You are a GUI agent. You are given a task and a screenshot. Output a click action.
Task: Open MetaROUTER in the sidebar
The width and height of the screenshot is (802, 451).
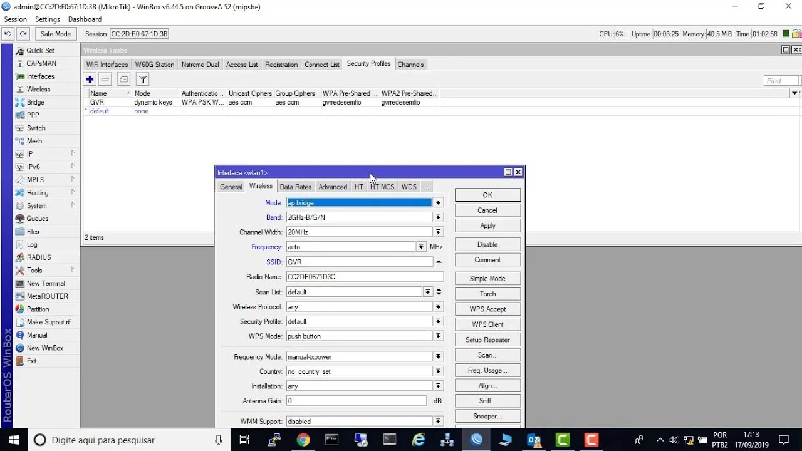[x=47, y=296]
